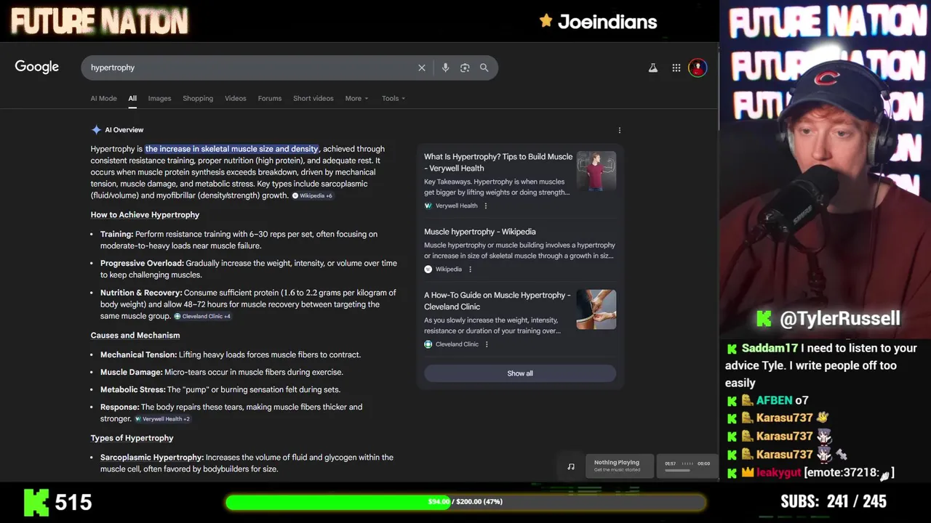Image resolution: width=931 pixels, height=523 pixels.
Task: Open Google Lens image search icon
Action: tap(465, 68)
